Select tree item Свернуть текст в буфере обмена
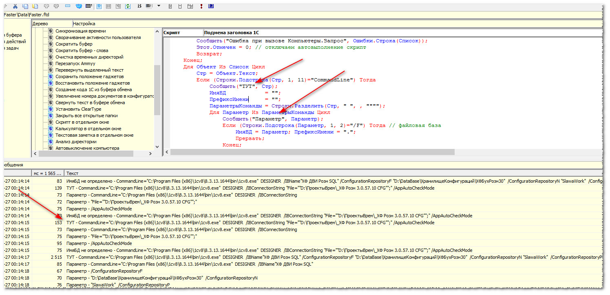610x295 pixels. coord(90,103)
